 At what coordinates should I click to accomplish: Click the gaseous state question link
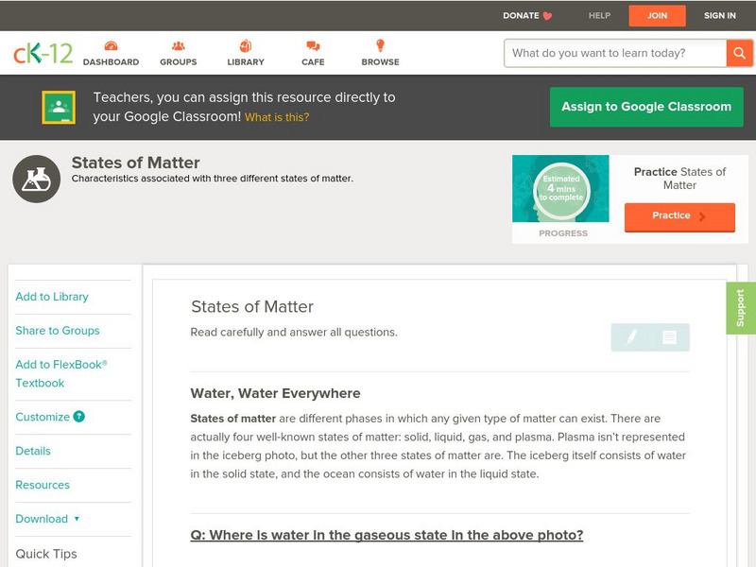click(387, 535)
